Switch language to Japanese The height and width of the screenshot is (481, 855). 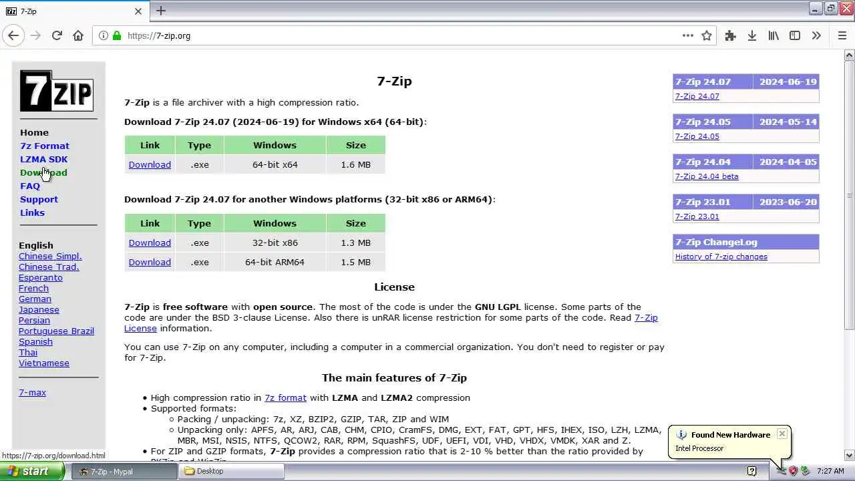39,309
